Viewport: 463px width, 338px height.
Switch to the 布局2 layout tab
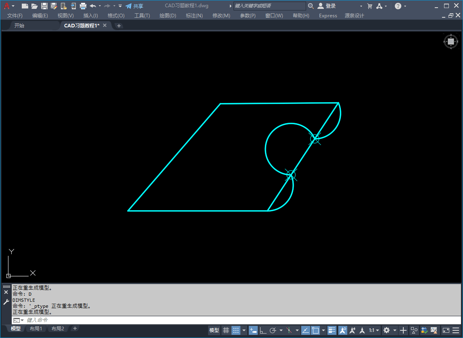[x=58, y=329]
